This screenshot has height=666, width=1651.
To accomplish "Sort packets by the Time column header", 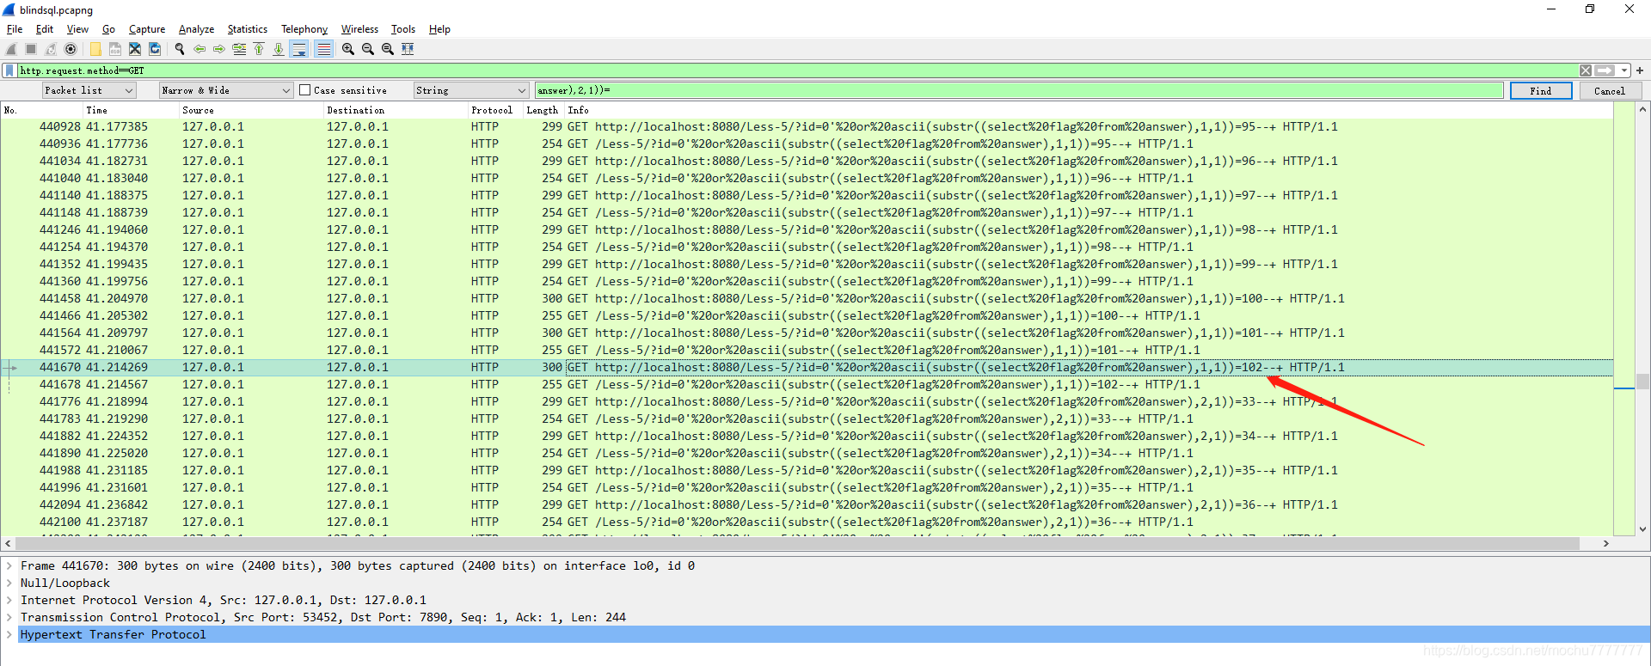I will 131,110.
